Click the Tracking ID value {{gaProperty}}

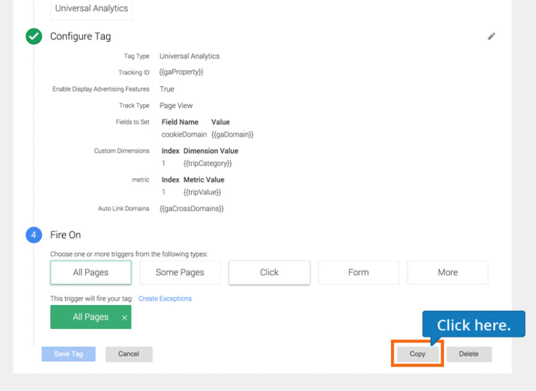181,72
